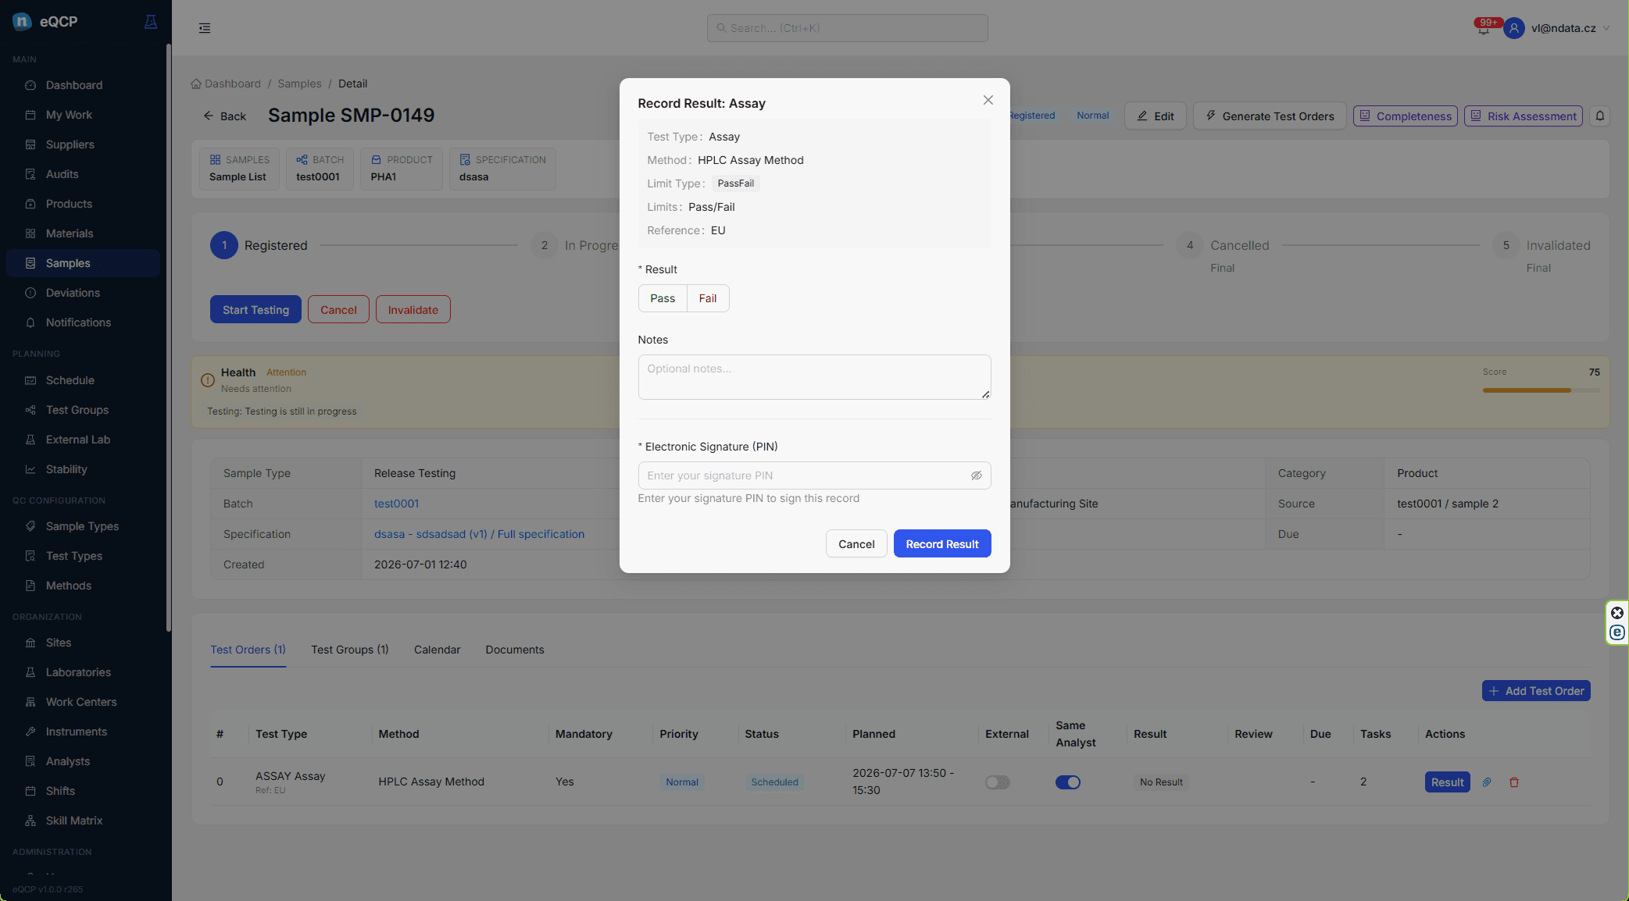Viewport: 1629px width, 901px height.
Task: Toggle the Same Analyst switch for Assay
Action: click(x=1068, y=782)
